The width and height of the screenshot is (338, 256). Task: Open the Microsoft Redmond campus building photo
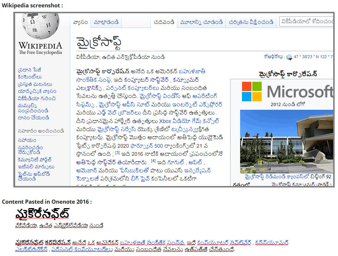tap(287, 141)
